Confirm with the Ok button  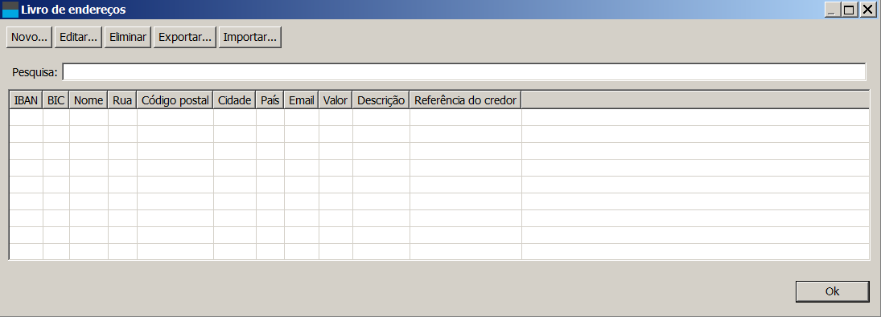point(832,291)
